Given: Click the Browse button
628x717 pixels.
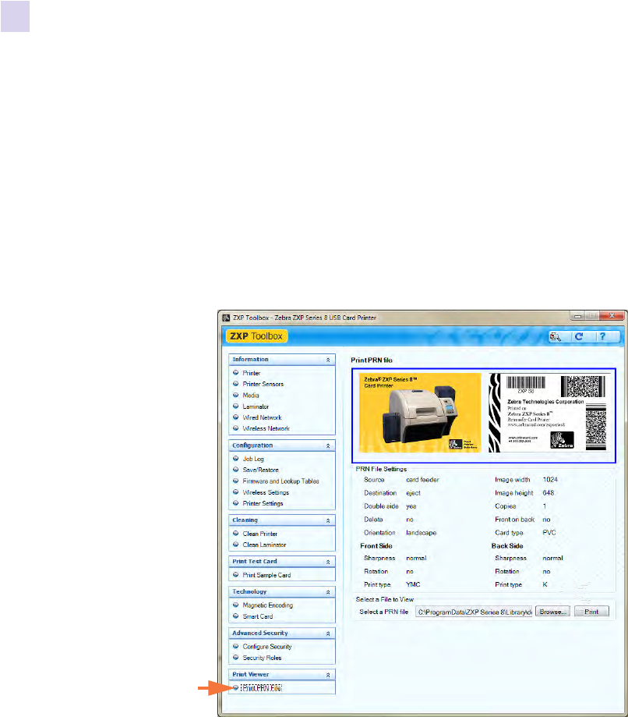Looking at the screenshot, I should (552, 612).
